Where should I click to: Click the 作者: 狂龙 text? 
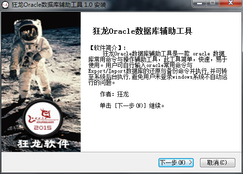coord(114,94)
